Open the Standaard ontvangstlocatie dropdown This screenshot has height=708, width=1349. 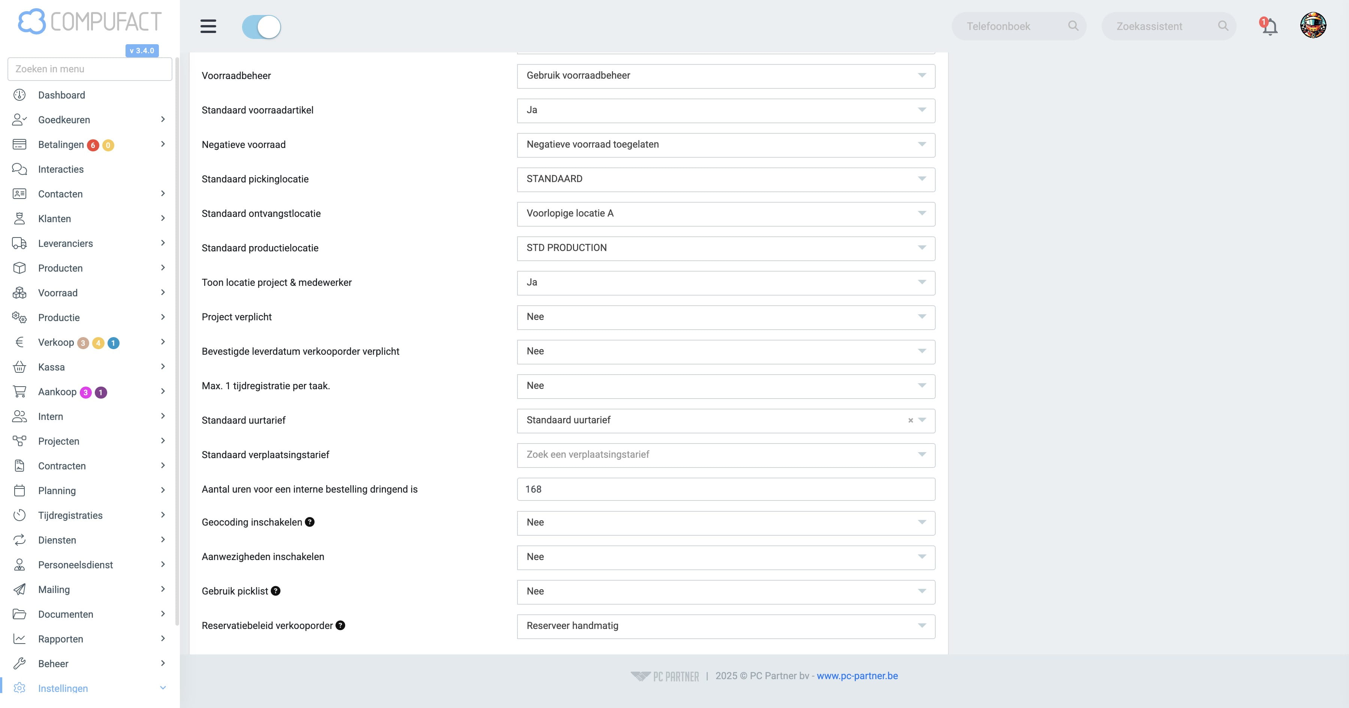pos(726,214)
